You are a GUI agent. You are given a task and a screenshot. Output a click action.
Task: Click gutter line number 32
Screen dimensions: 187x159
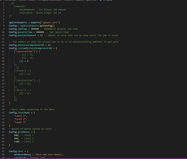pos(3,103)
